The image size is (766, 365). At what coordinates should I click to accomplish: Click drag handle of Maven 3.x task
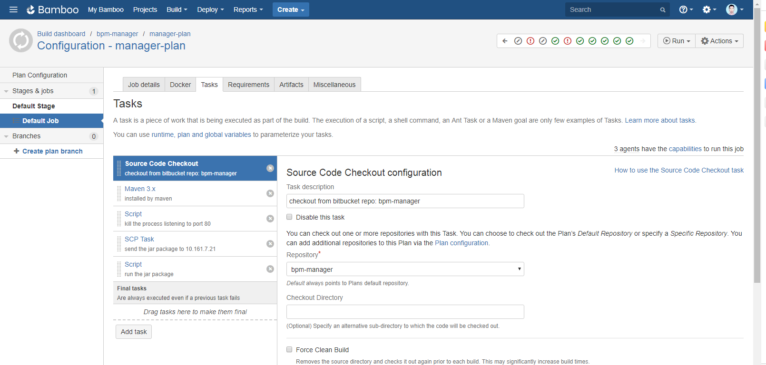click(x=119, y=193)
